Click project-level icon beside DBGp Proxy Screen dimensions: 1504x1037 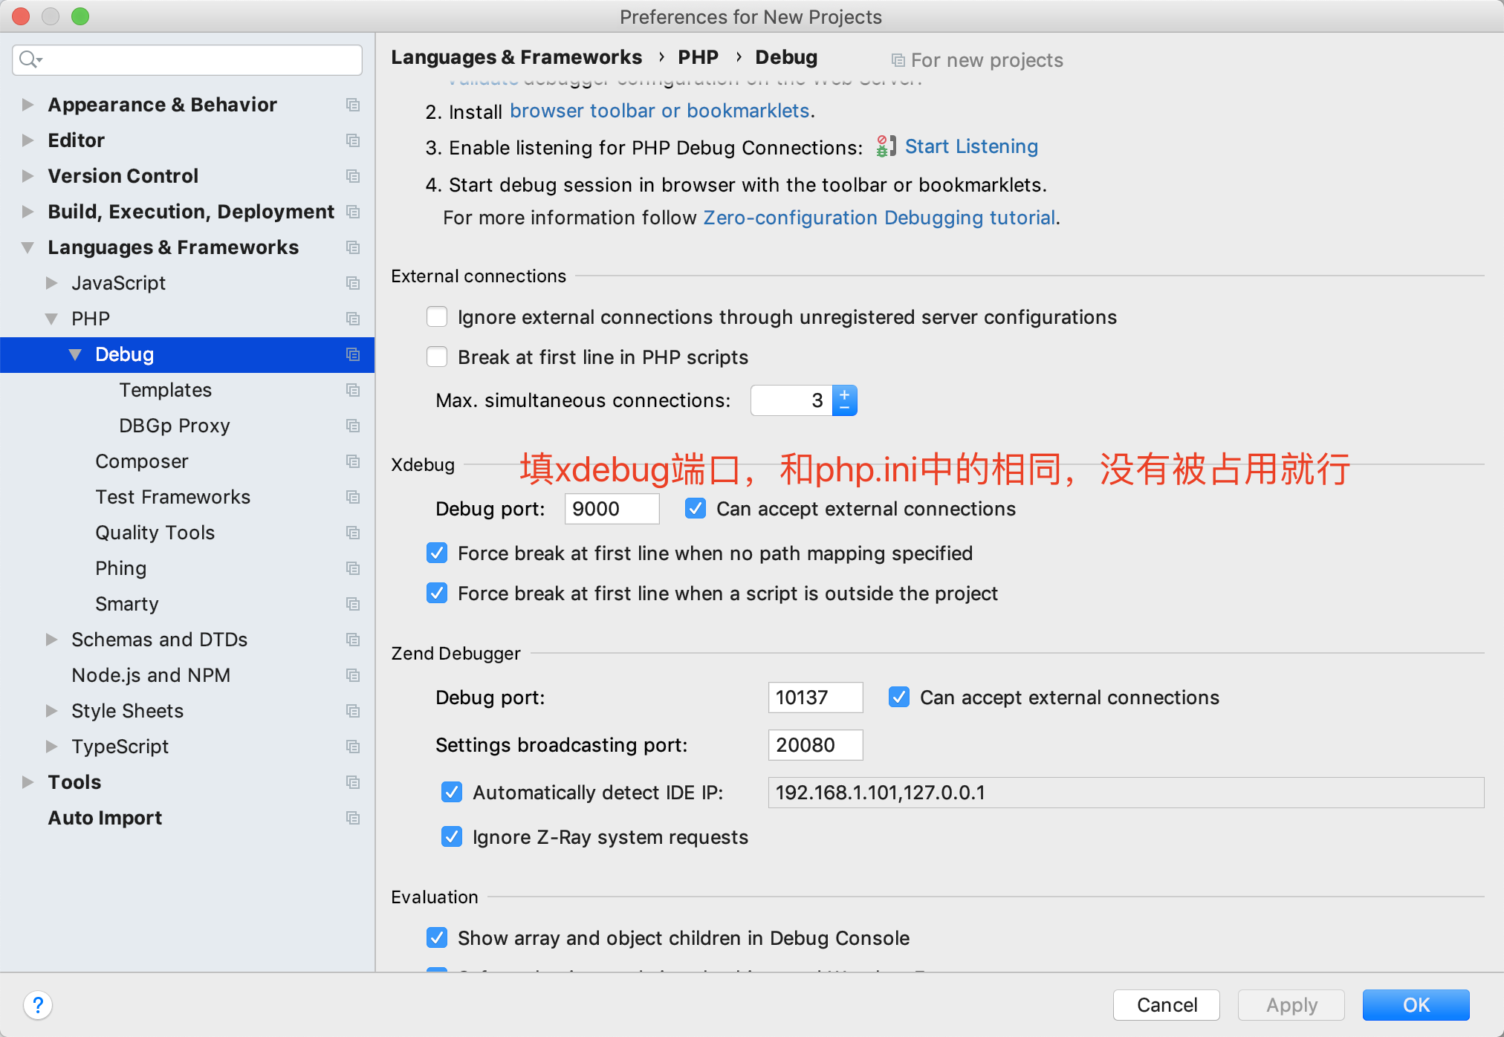point(353,426)
